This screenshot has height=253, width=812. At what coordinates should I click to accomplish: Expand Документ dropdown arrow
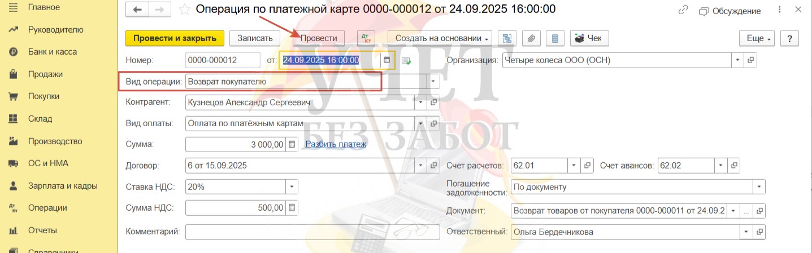tap(733, 211)
